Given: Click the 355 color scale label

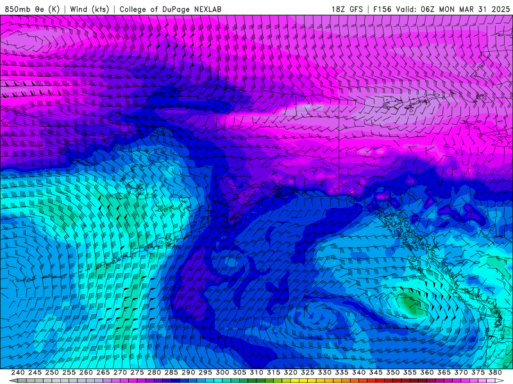Looking at the screenshot, I should click(410, 372).
